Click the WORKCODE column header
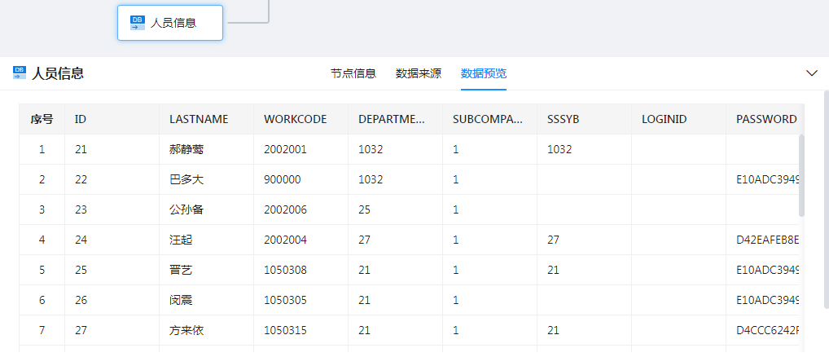Screen dimensions: 829x357 point(295,119)
